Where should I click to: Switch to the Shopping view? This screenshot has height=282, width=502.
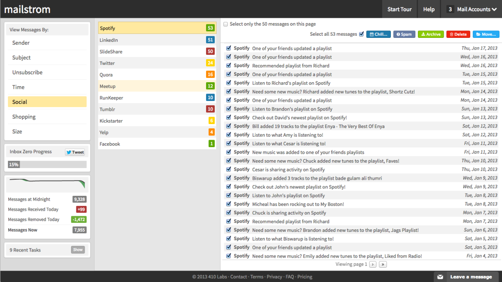tap(24, 117)
